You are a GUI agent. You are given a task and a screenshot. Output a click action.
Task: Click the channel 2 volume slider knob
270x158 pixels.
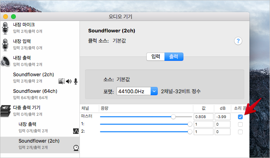(190, 132)
